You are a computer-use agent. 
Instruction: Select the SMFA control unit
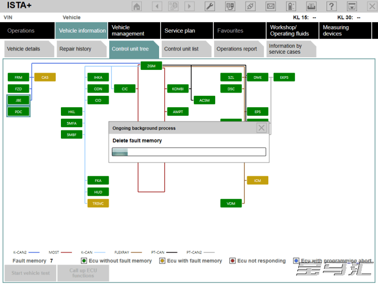click(71, 123)
